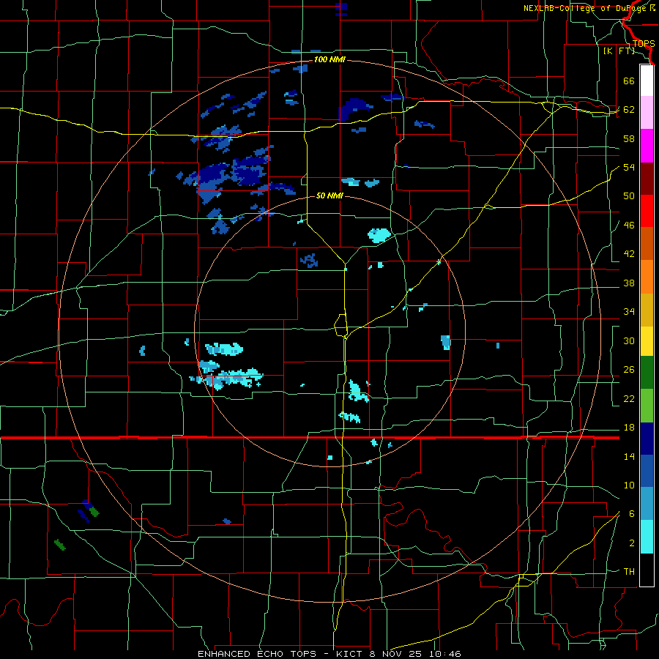Select the light green legend swatch
Image resolution: width=659 pixels, height=659 pixels.
point(647,406)
